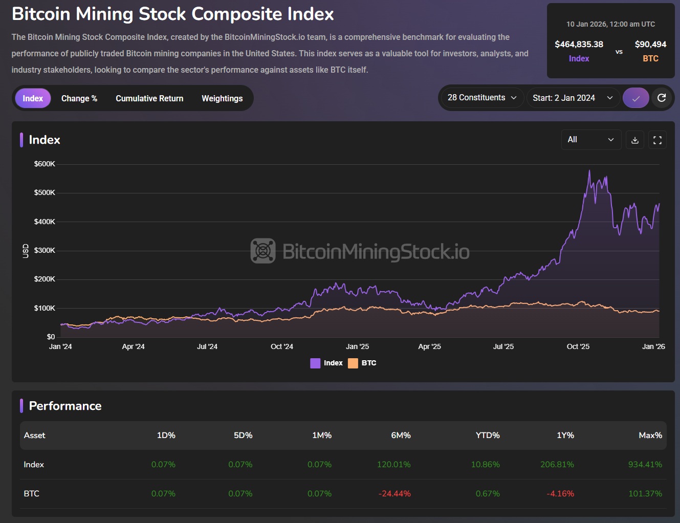Switch to the Change % tab
This screenshot has height=523, width=680.
pos(79,98)
